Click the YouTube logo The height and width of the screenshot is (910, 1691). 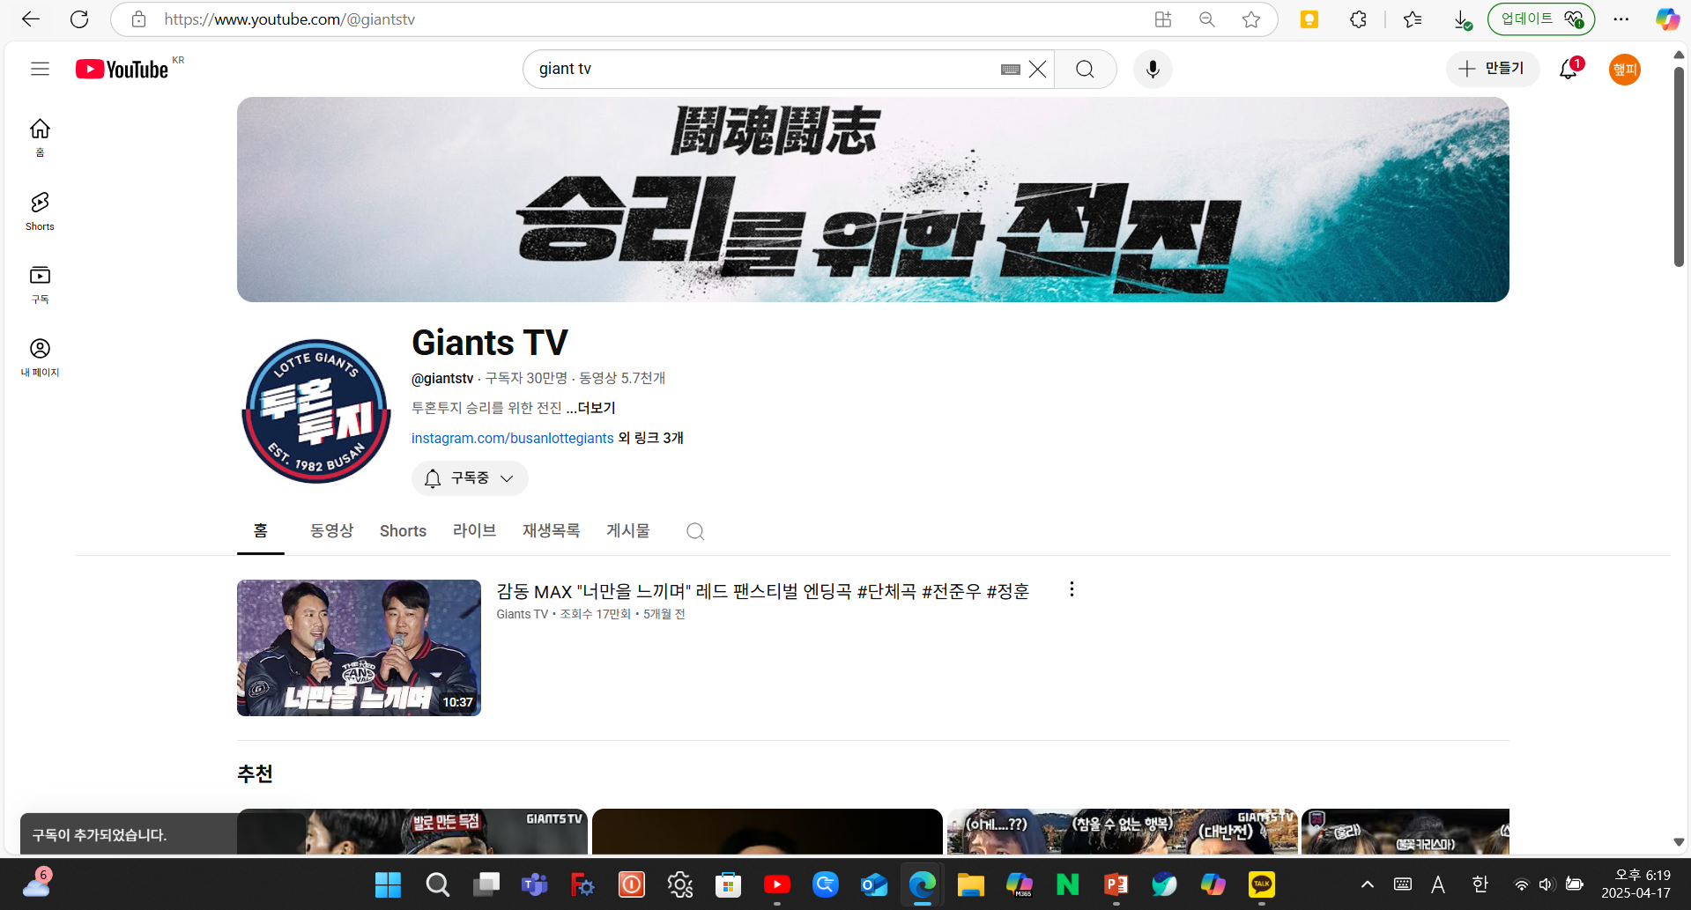coord(122,70)
